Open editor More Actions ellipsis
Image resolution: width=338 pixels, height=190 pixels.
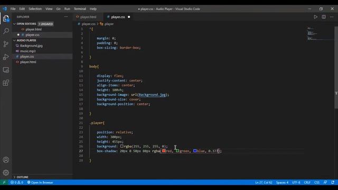coord(332,17)
